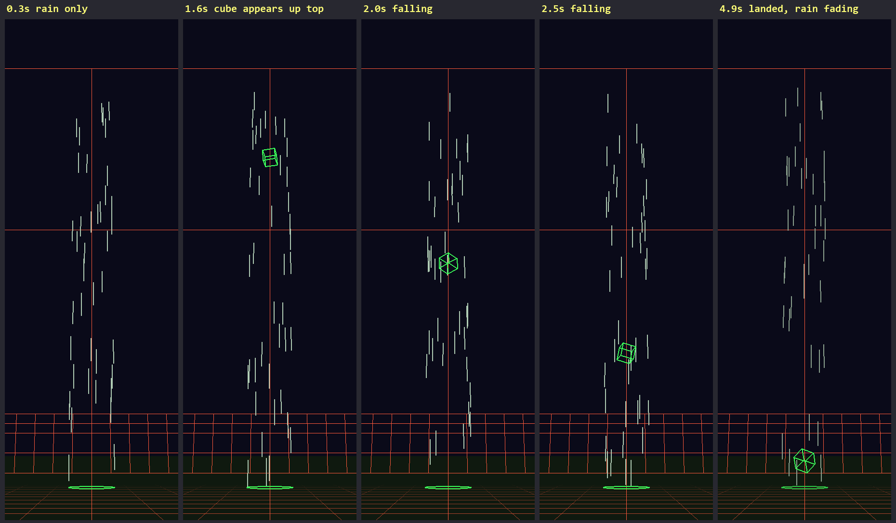Click the green landing ring under the 4.9s cube
Screen dimensions: 896x523
point(804,487)
